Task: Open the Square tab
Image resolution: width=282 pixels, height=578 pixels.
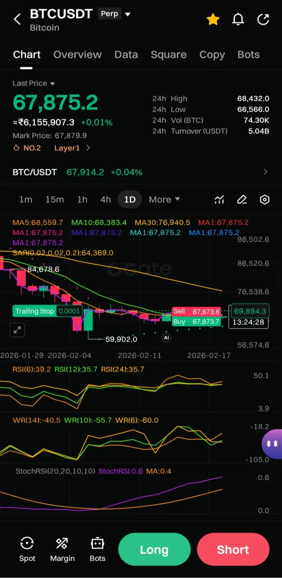Action: [x=169, y=55]
